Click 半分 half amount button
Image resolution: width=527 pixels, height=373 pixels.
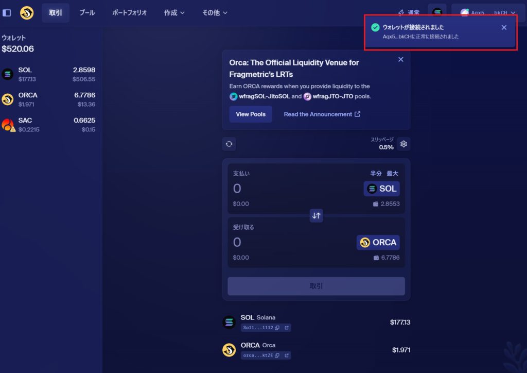pos(376,174)
